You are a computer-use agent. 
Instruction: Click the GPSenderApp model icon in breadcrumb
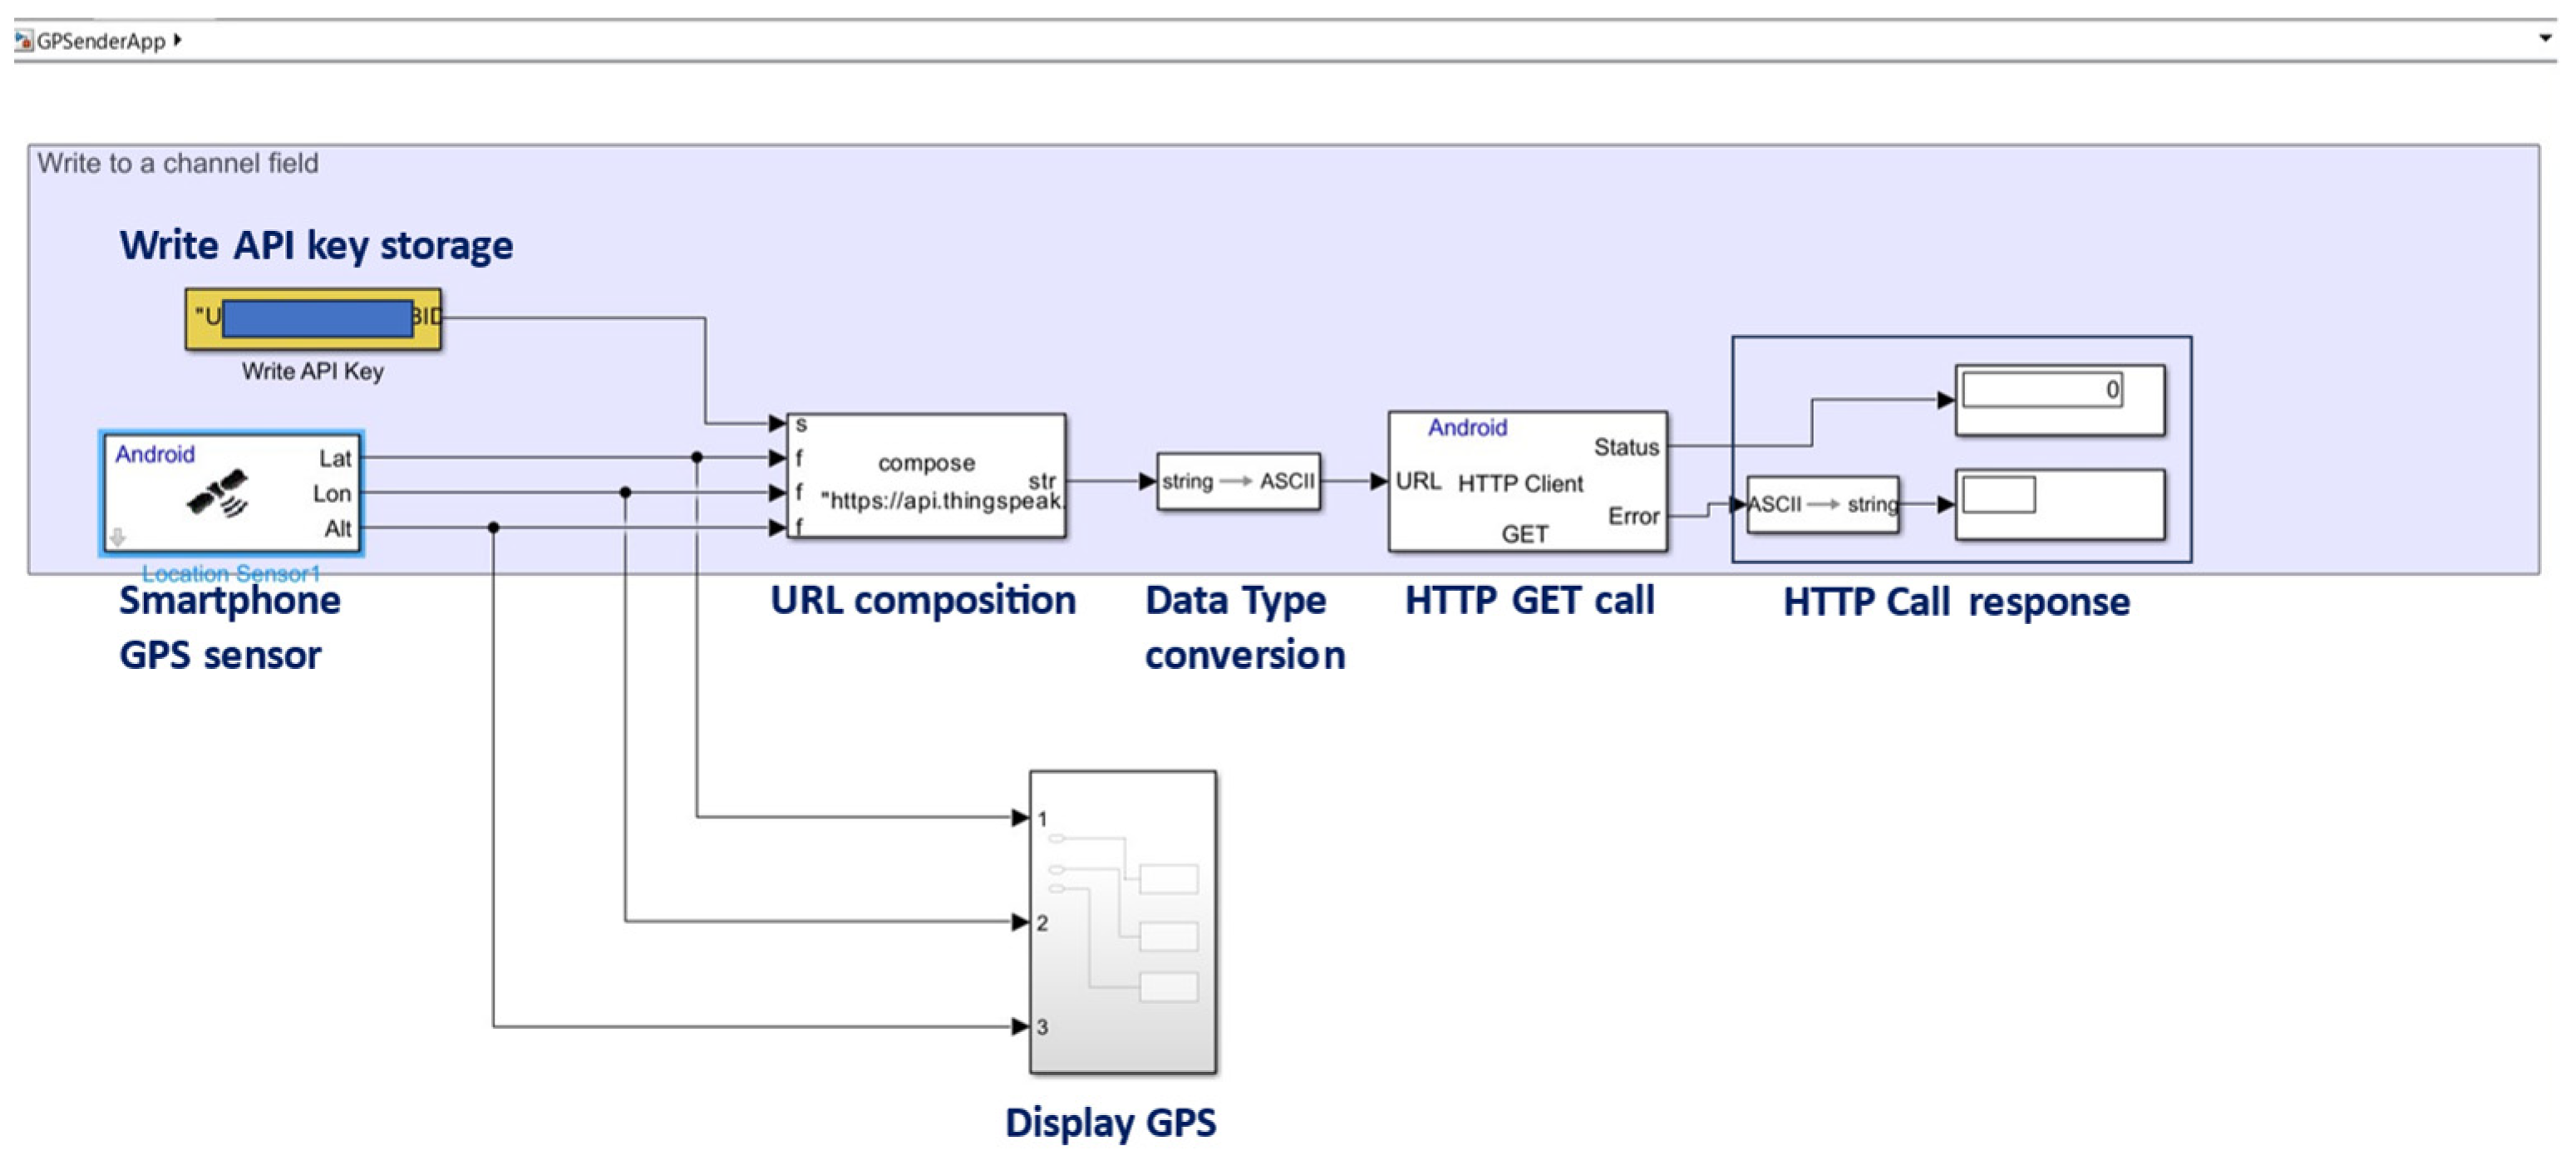coord(23,40)
